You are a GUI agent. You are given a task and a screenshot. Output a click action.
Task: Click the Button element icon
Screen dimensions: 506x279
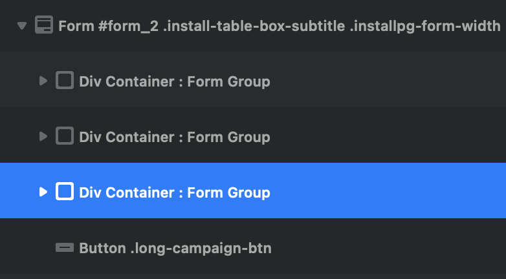click(65, 248)
